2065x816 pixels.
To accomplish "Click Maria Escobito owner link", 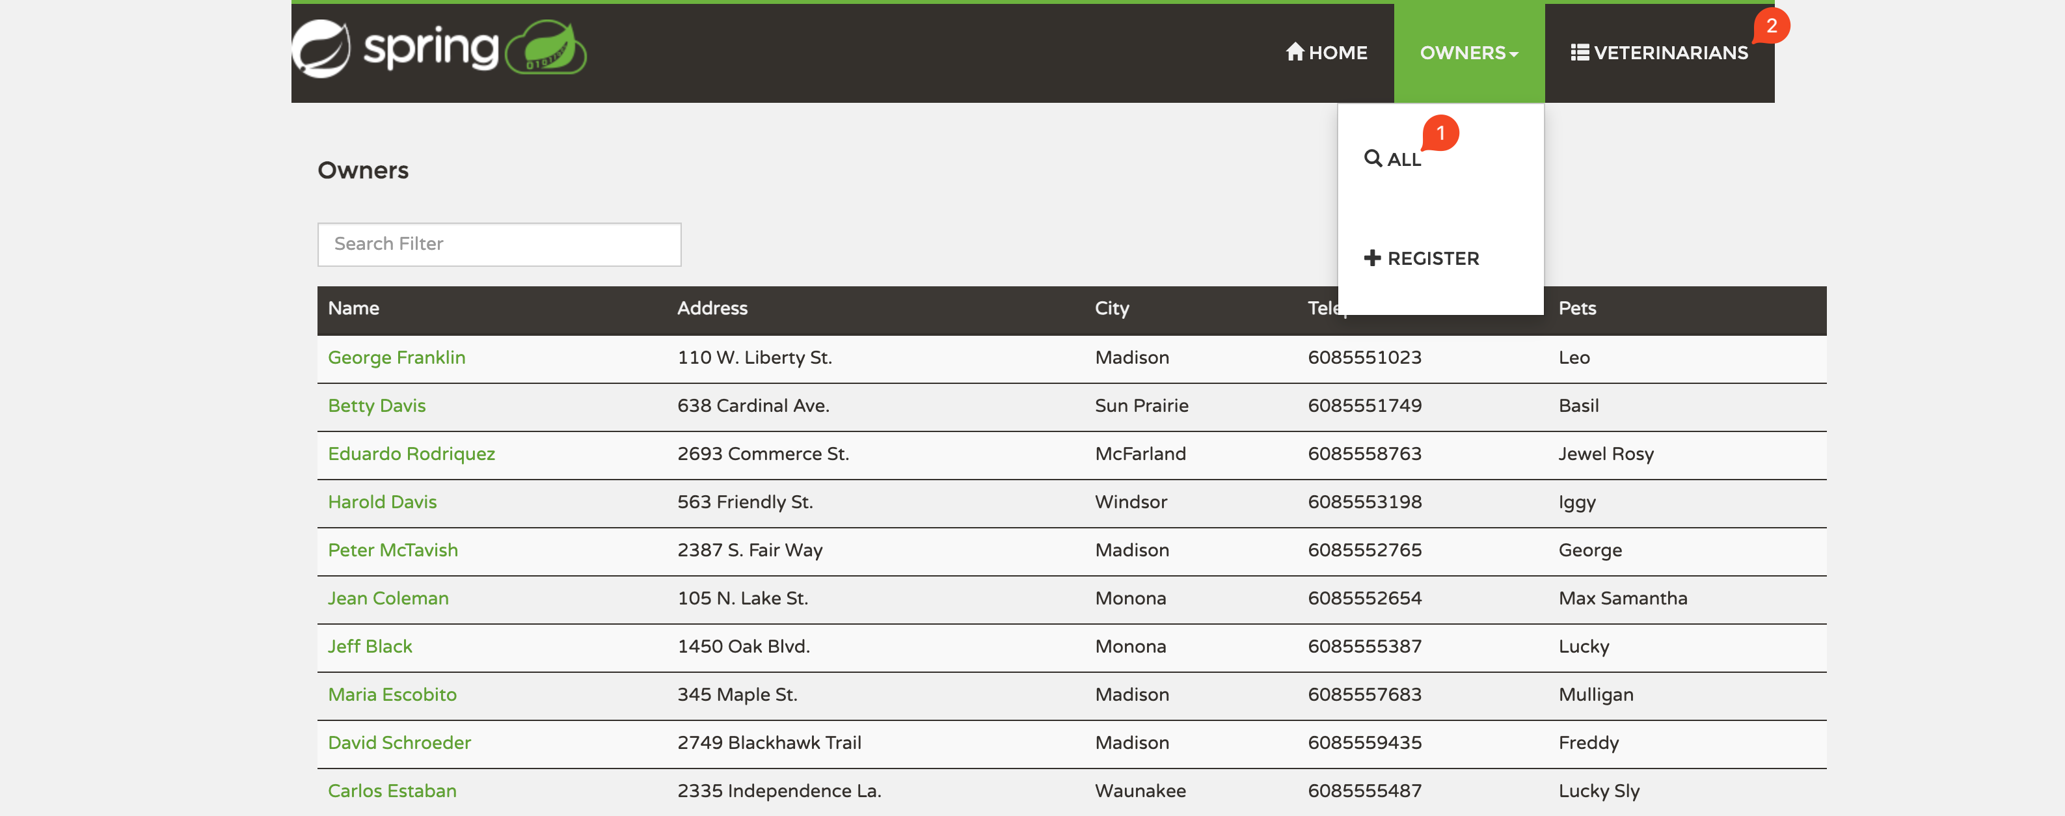I will [x=391, y=694].
